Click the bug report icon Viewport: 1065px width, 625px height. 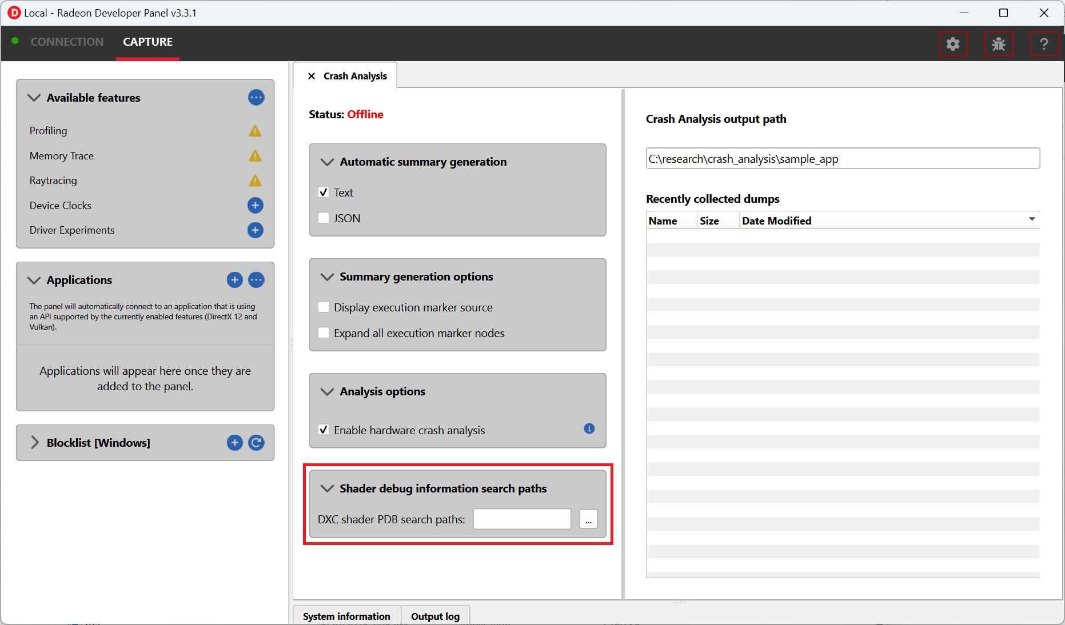pyautogui.click(x=998, y=44)
